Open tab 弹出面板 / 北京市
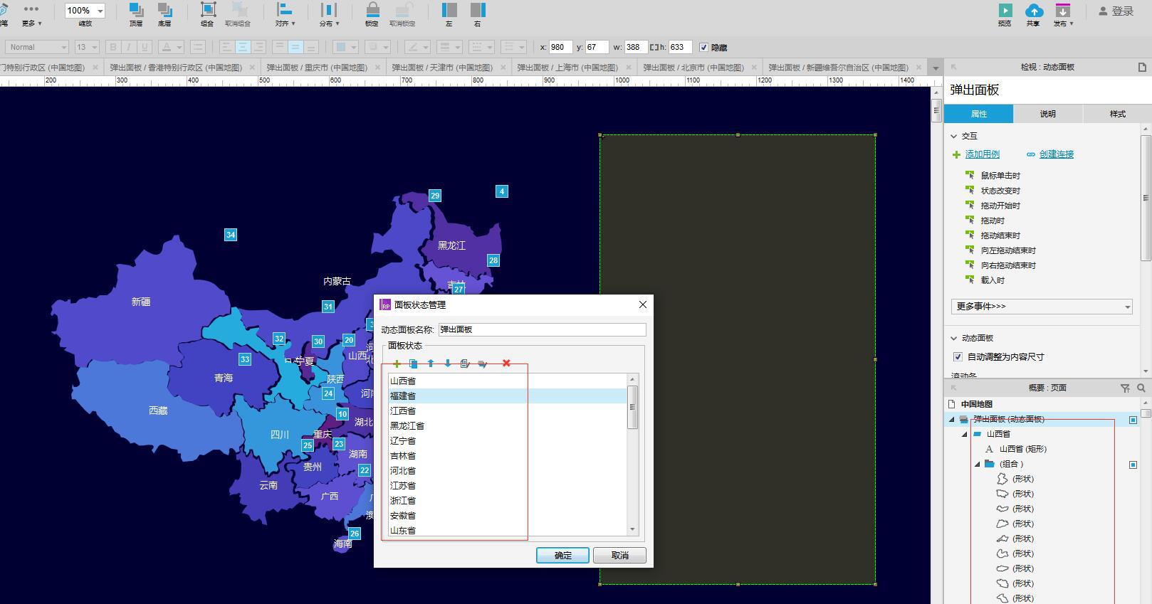Image resolution: width=1152 pixels, height=604 pixels. (x=693, y=68)
